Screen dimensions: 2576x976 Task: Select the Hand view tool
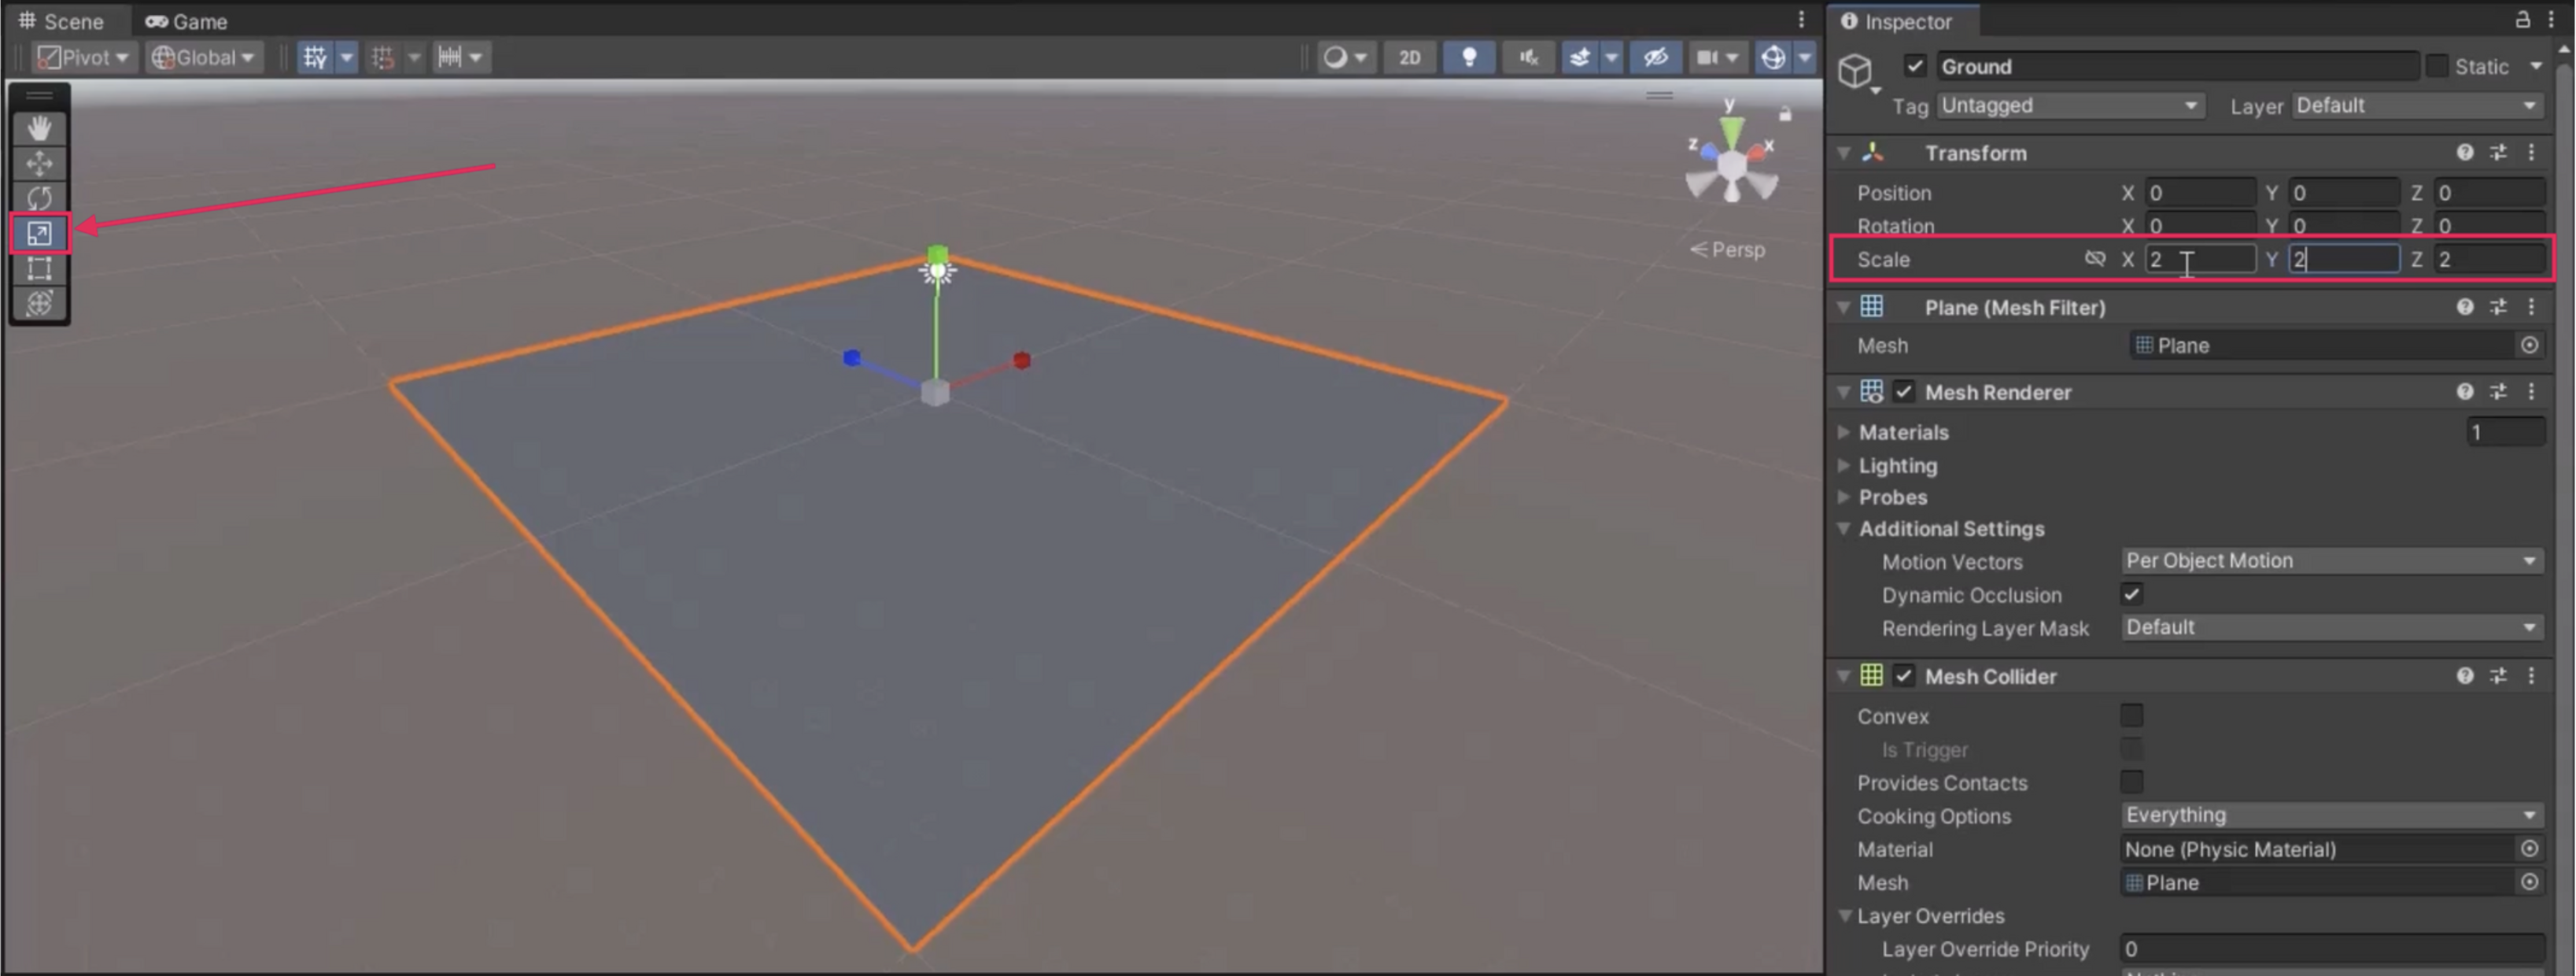click(x=39, y=128)
